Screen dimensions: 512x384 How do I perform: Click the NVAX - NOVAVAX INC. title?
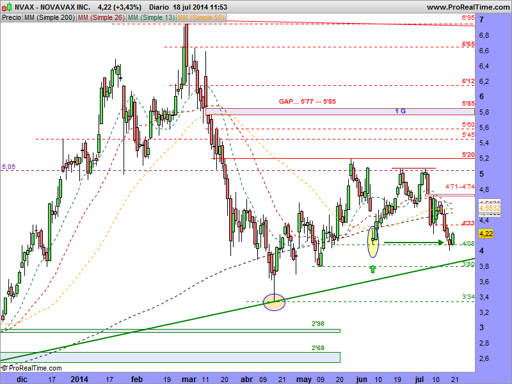tap(52, 7)
